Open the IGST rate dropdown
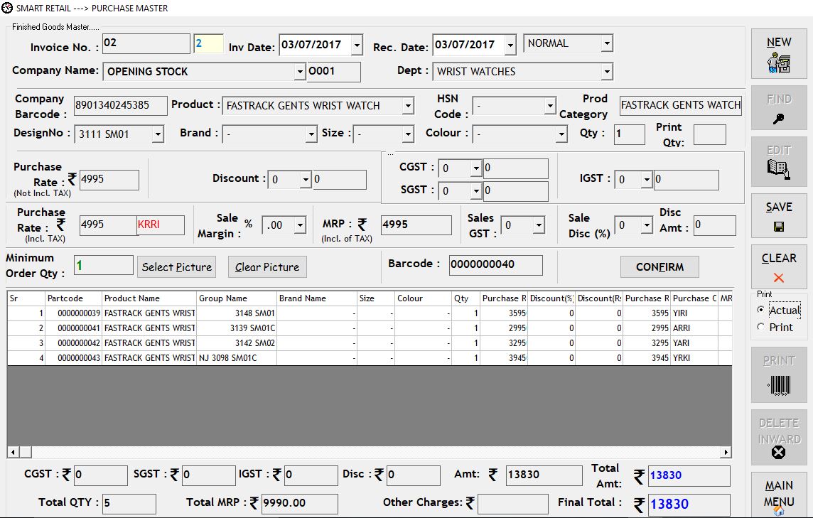Viewport: 813px width, 518px height. 646,179
